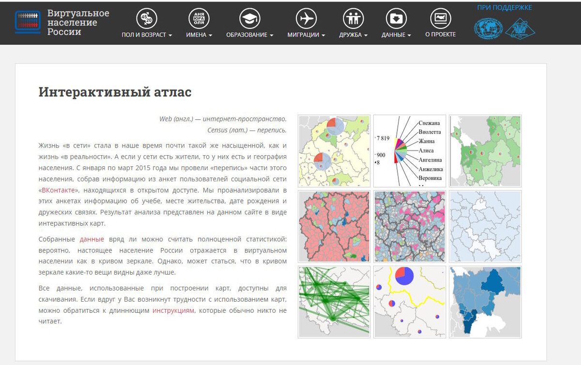This screenshot has height=365, width=581.
Task: Open the yellow border pie chart thumbnail
Action: coord(410,302)
